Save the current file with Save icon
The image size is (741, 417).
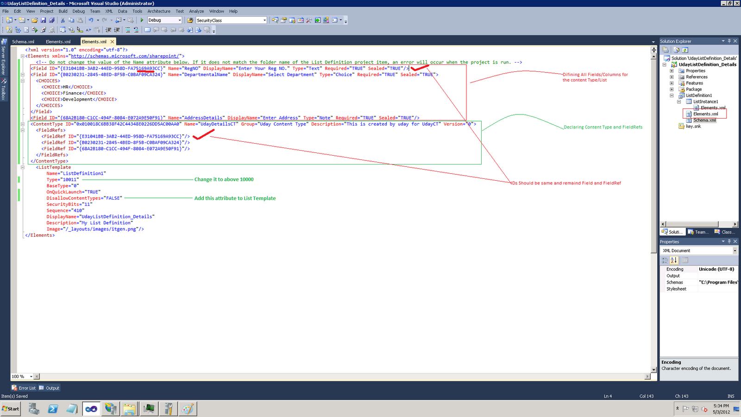[x=43, y=20]
